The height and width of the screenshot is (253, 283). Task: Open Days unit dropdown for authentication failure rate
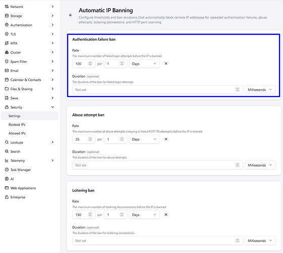click(x=144, y=64)
